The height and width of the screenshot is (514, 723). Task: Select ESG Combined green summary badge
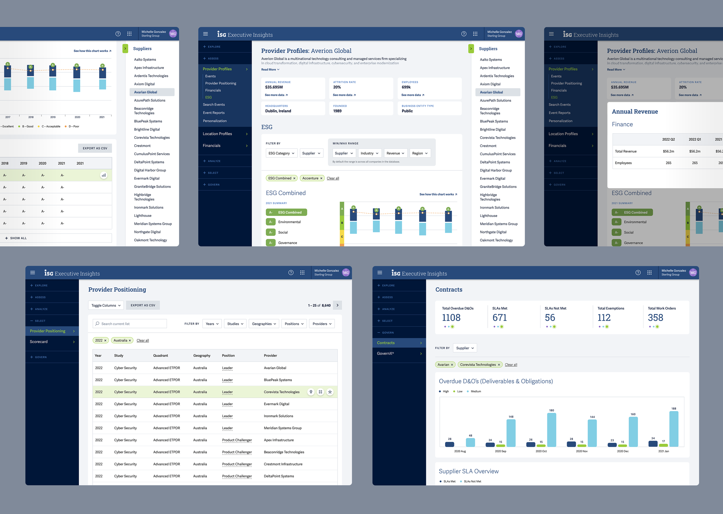[x=286, y=212]
